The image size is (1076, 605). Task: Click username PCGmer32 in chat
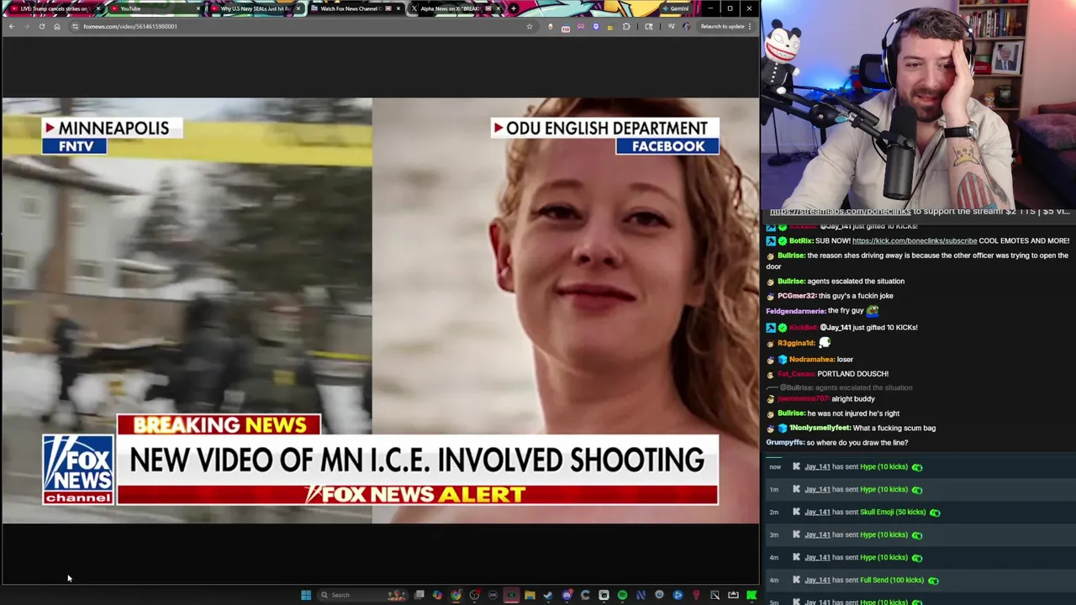(797, 296)
